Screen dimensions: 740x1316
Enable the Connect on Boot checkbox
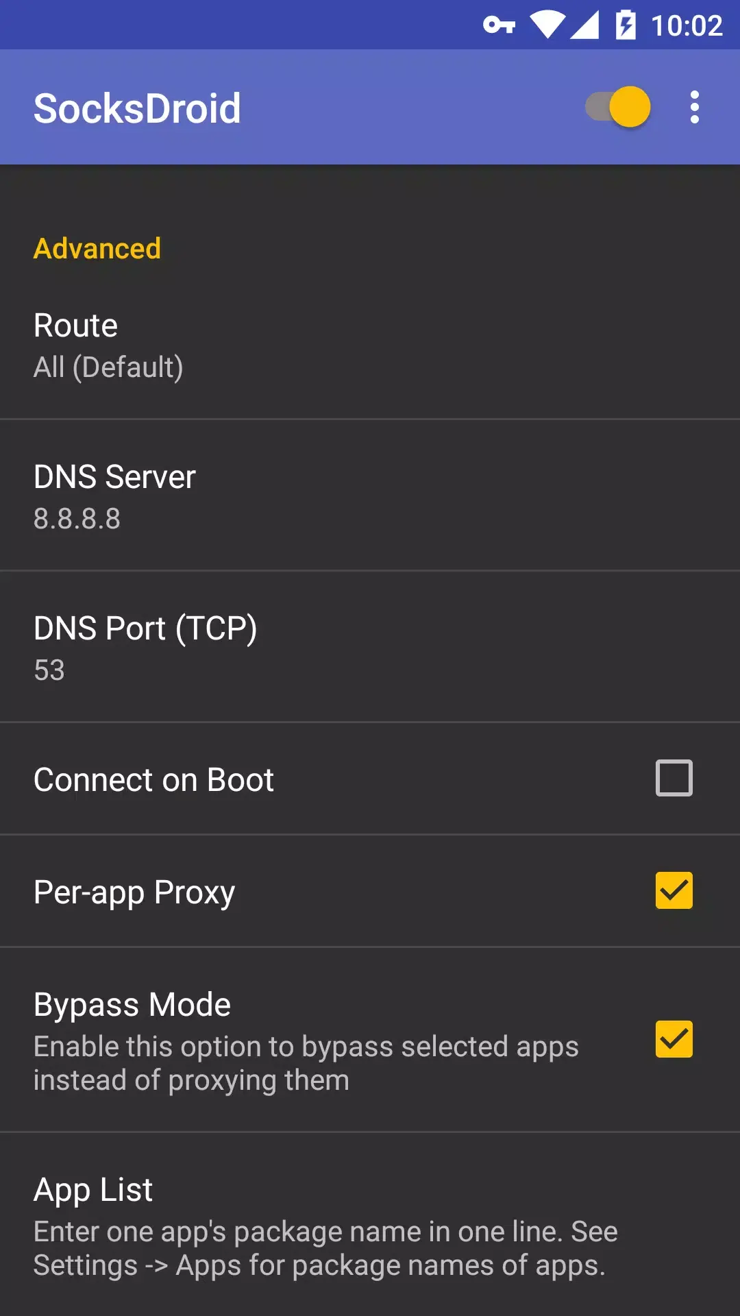pyautogui.click(x=674, y=778)
